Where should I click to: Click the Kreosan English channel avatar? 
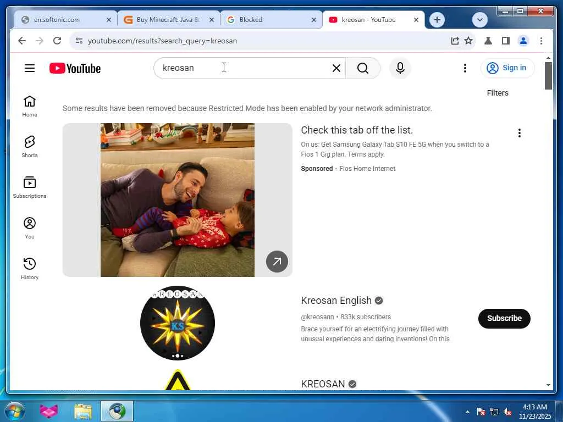point(178,323)
